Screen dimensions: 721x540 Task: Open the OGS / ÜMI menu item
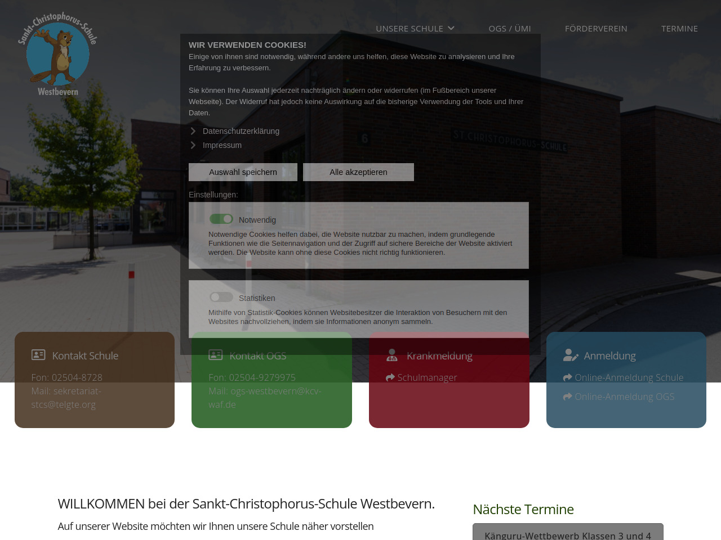tap(510, 29)
